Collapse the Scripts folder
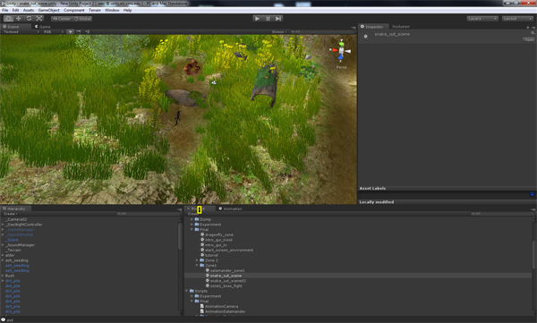The height and width of the screenshot is (323, 537). [187, 291]
